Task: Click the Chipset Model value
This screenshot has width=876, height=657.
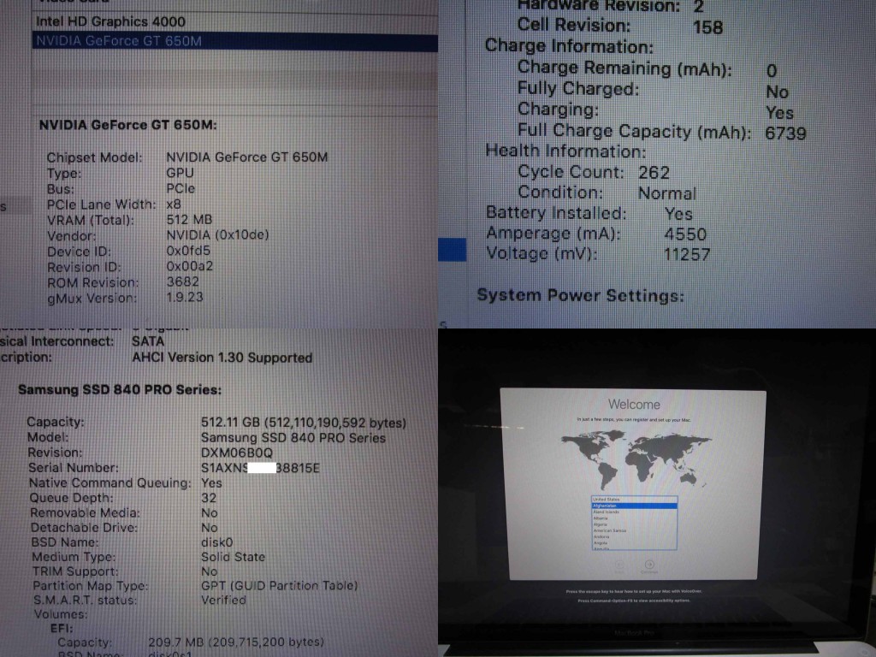Action: (247, 157)
